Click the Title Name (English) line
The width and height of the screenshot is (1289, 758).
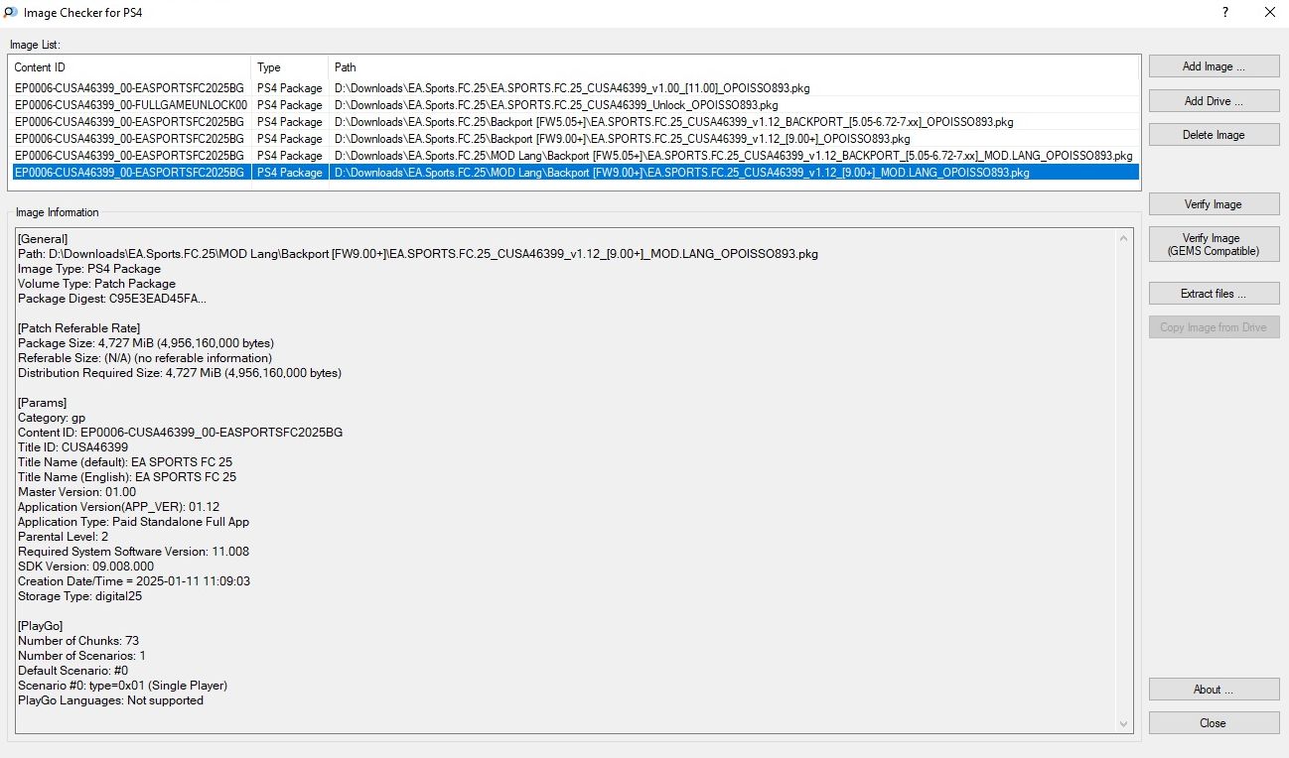tap(127, 477)
